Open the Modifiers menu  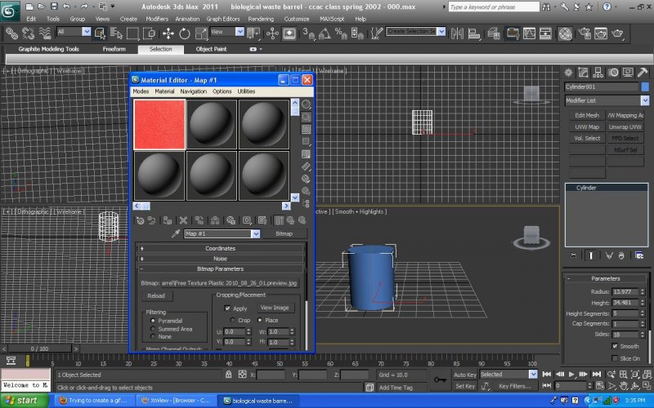[x=157, y=19]
